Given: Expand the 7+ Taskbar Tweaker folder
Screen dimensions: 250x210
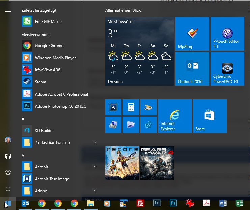Looking at the screenshot, I should point(95,143).
